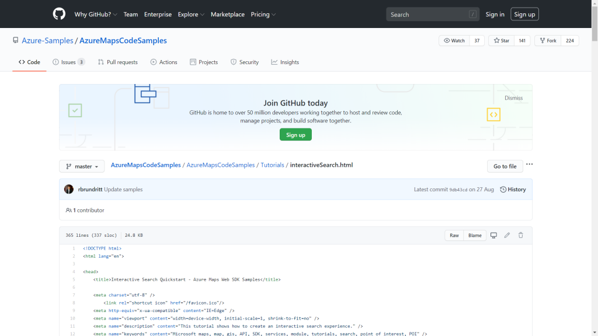Fork this repository
This screenshot has height=336, width=598.
(x=548, y=41)
